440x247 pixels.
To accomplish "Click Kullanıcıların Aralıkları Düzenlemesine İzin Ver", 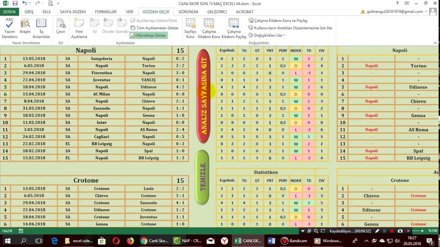I will [x=290, y=28].
